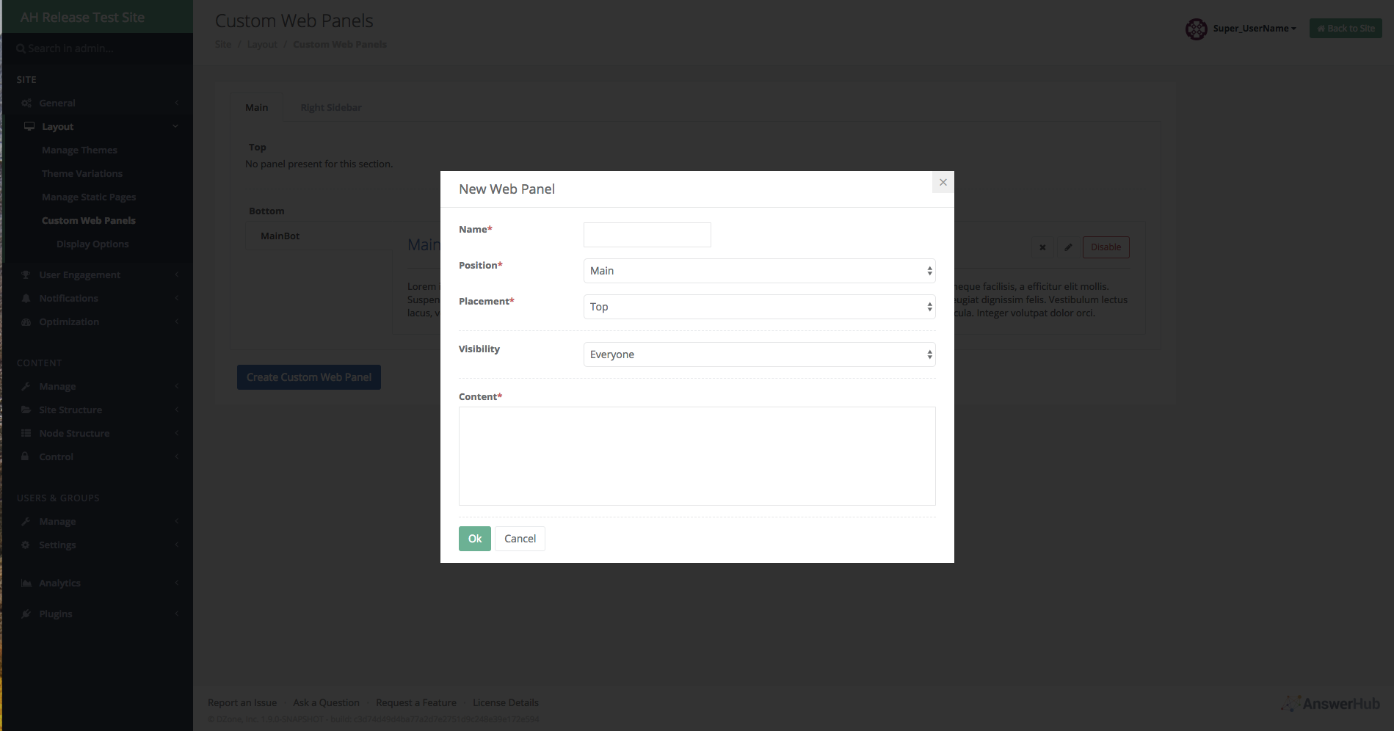The width and height of the screenshot is (1394, 731).
Task: Click the Content Manage wrench icon
Action: point(26,387)
